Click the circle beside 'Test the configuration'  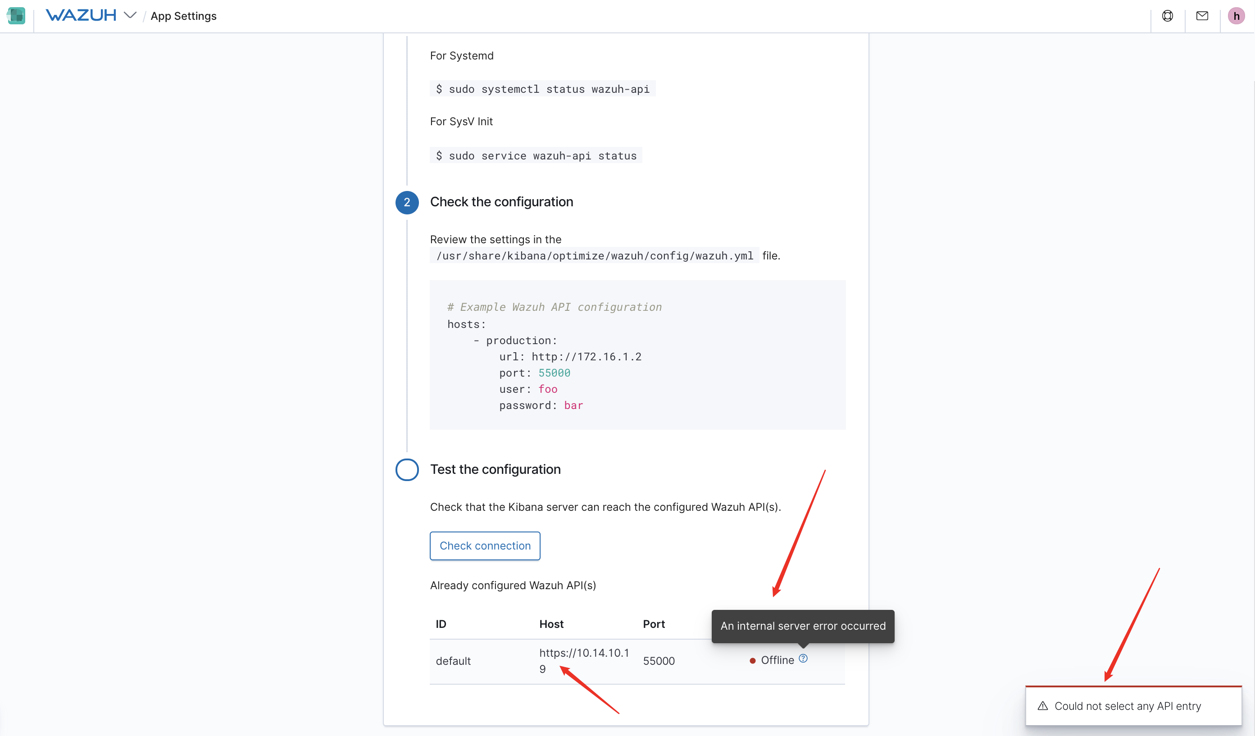click(407, 470)
